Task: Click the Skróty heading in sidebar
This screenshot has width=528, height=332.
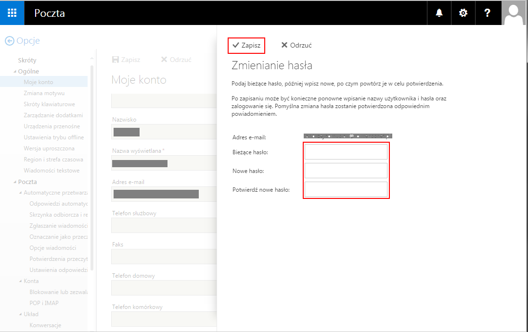Action: [27, 61]
